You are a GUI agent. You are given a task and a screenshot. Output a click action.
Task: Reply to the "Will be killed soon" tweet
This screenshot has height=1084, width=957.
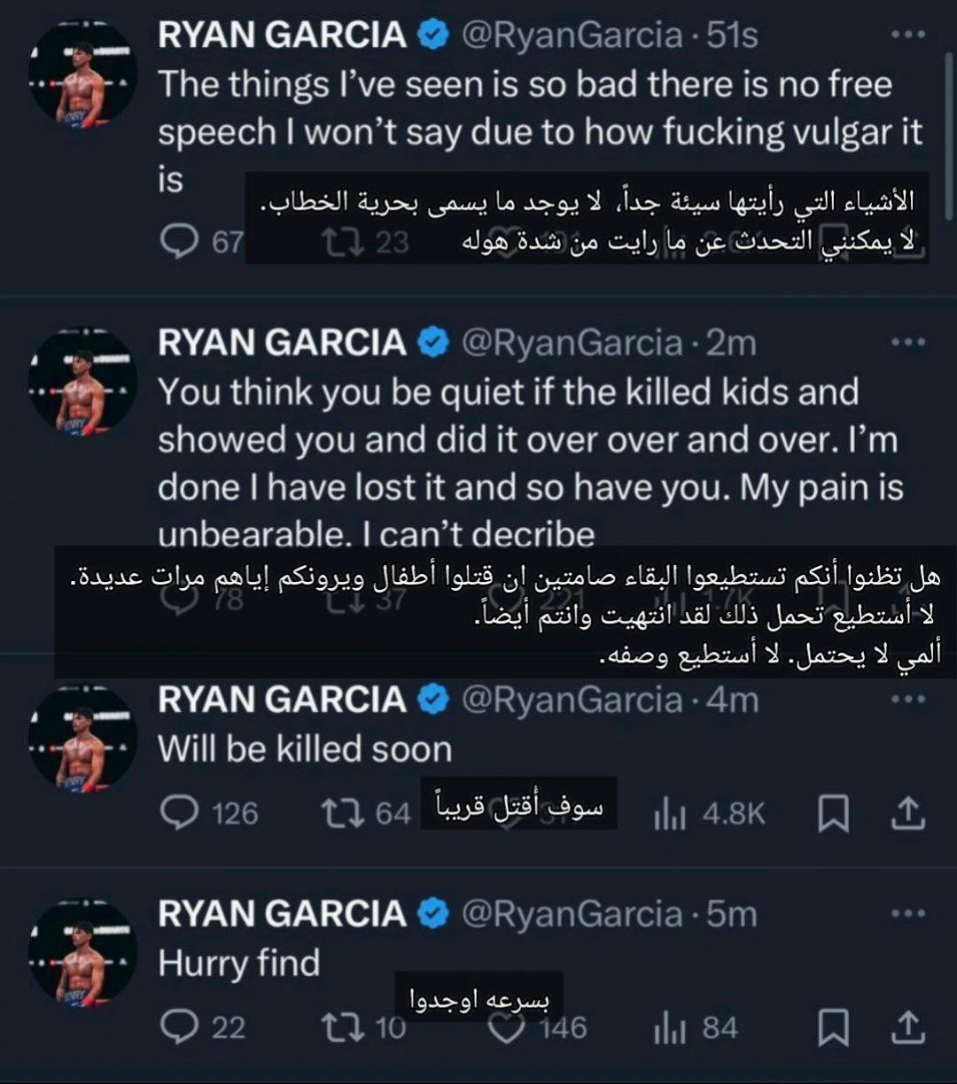181,813
